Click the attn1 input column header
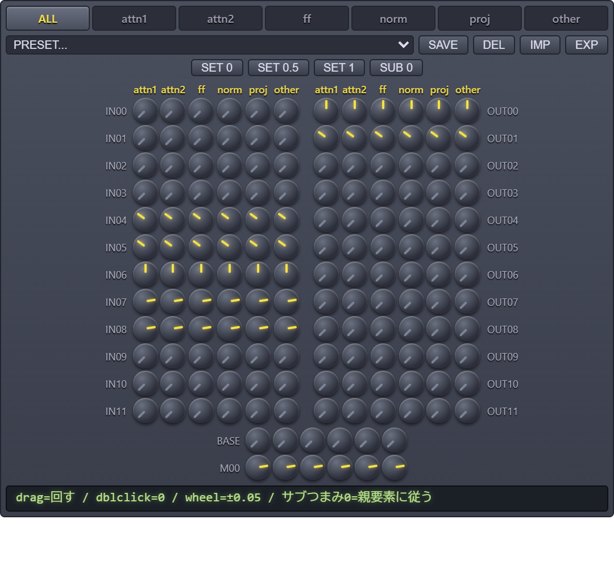 pyautogui.click(x=145, y=90)
